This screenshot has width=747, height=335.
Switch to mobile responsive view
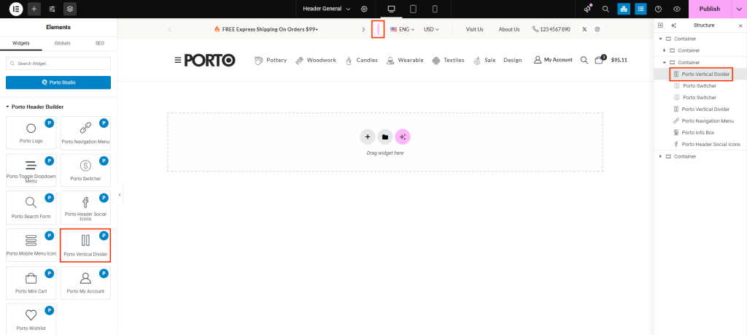[435, 9]
